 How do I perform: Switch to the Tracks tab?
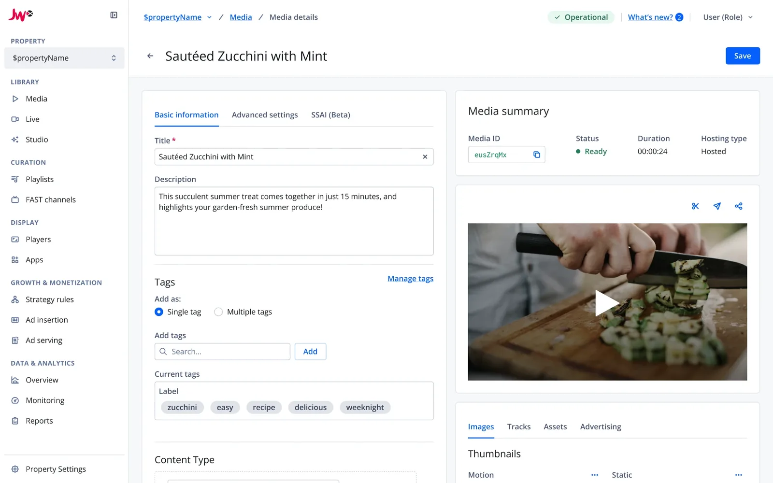(519, 426)
